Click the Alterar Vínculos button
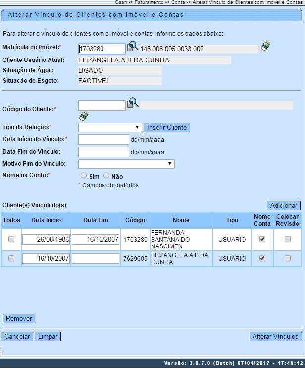The width and height of the screenshot is (305, 368). [x=275, y=336]
